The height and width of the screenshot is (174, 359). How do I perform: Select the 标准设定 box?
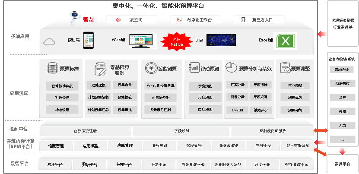coord(62,110)
